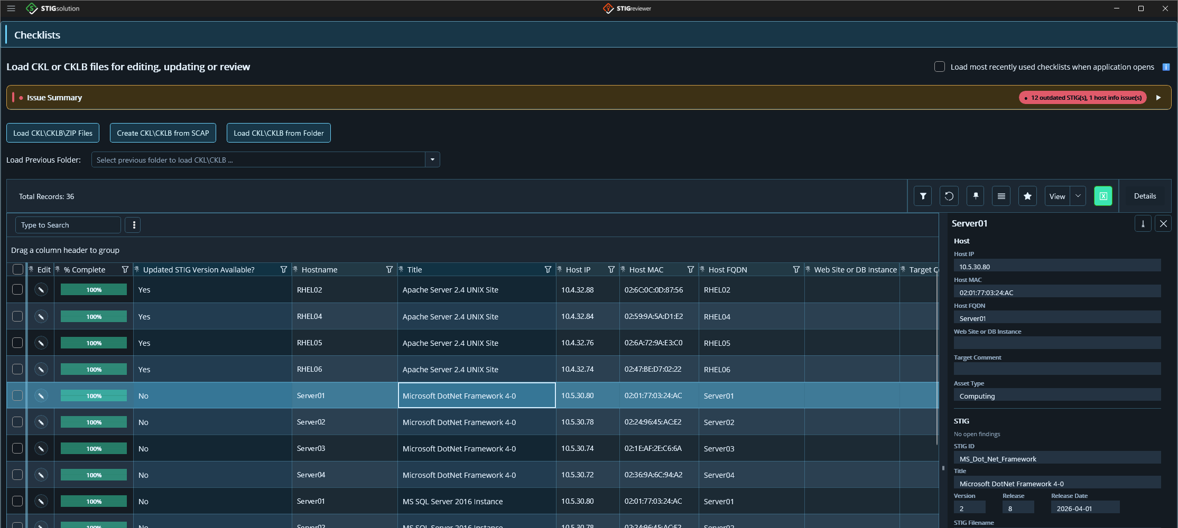Pin the Server01 details panel
The image size is (1178, 528).
tap(1143, 224)
